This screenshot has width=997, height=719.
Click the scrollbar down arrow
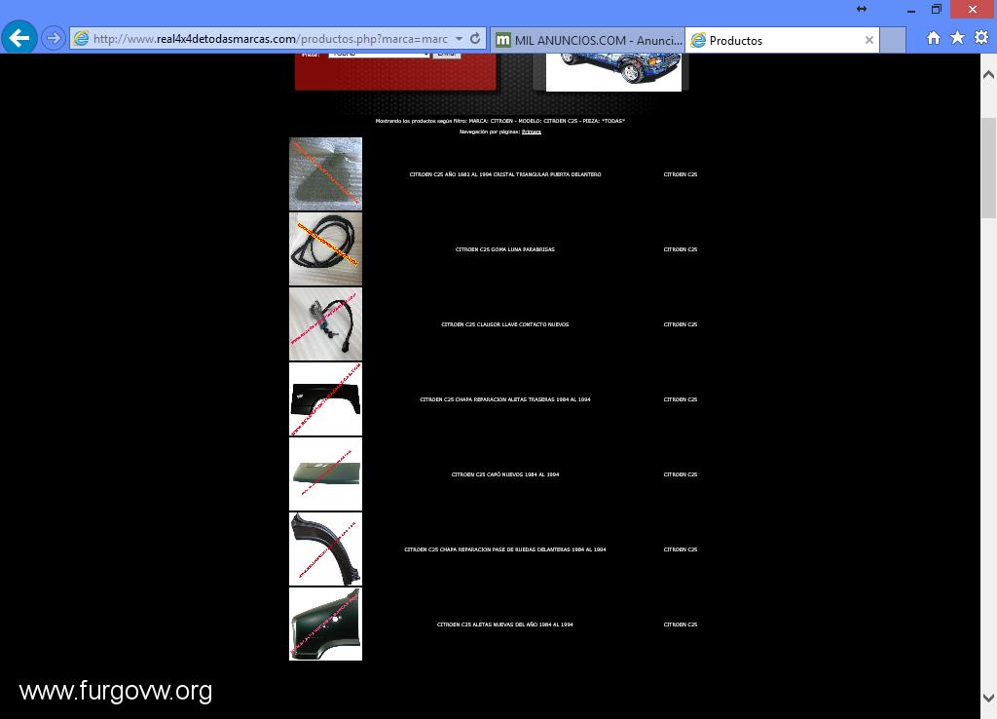point(989,698)
